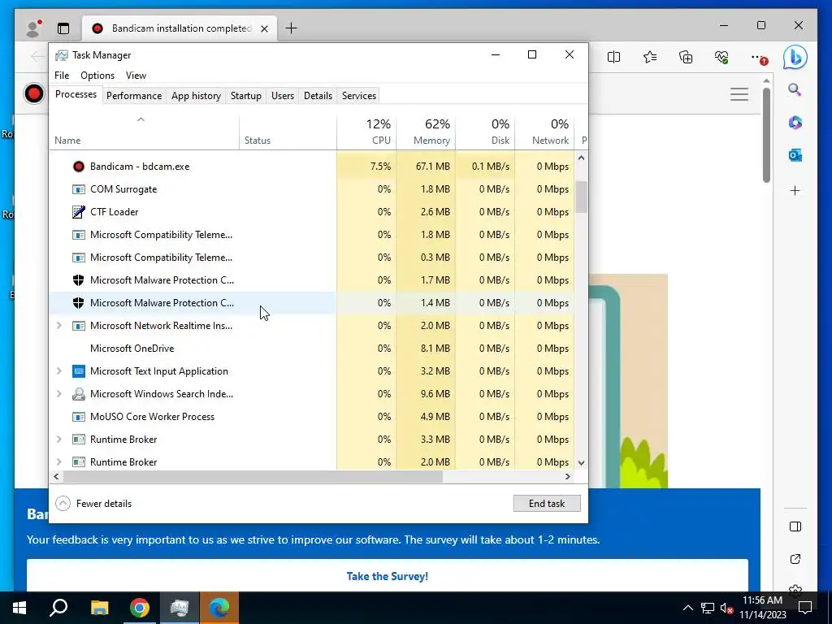Switch to the Performance tab
This screenshot has width=832, height=624.
pos(134,96)
